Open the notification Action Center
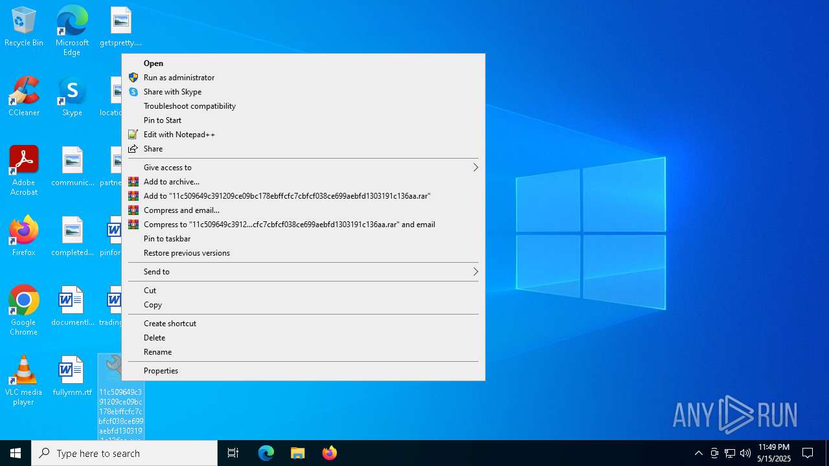 808,453
